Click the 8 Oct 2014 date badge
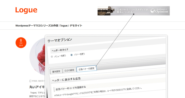This screenshot has height=98, width=185. tap(21, 43)
